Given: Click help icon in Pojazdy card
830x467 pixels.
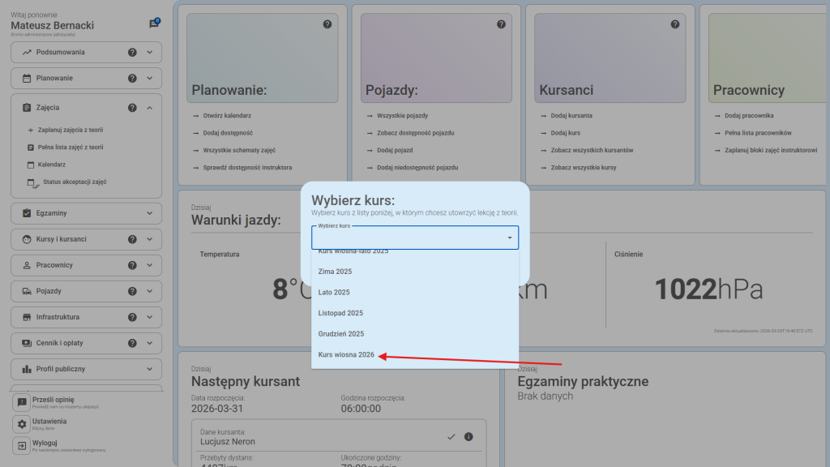Looking at the screenshot, I should pyautogui.click(x=501, y=24).
